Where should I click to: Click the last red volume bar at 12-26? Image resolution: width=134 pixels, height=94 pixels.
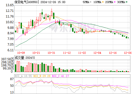[x=128, y=72]
